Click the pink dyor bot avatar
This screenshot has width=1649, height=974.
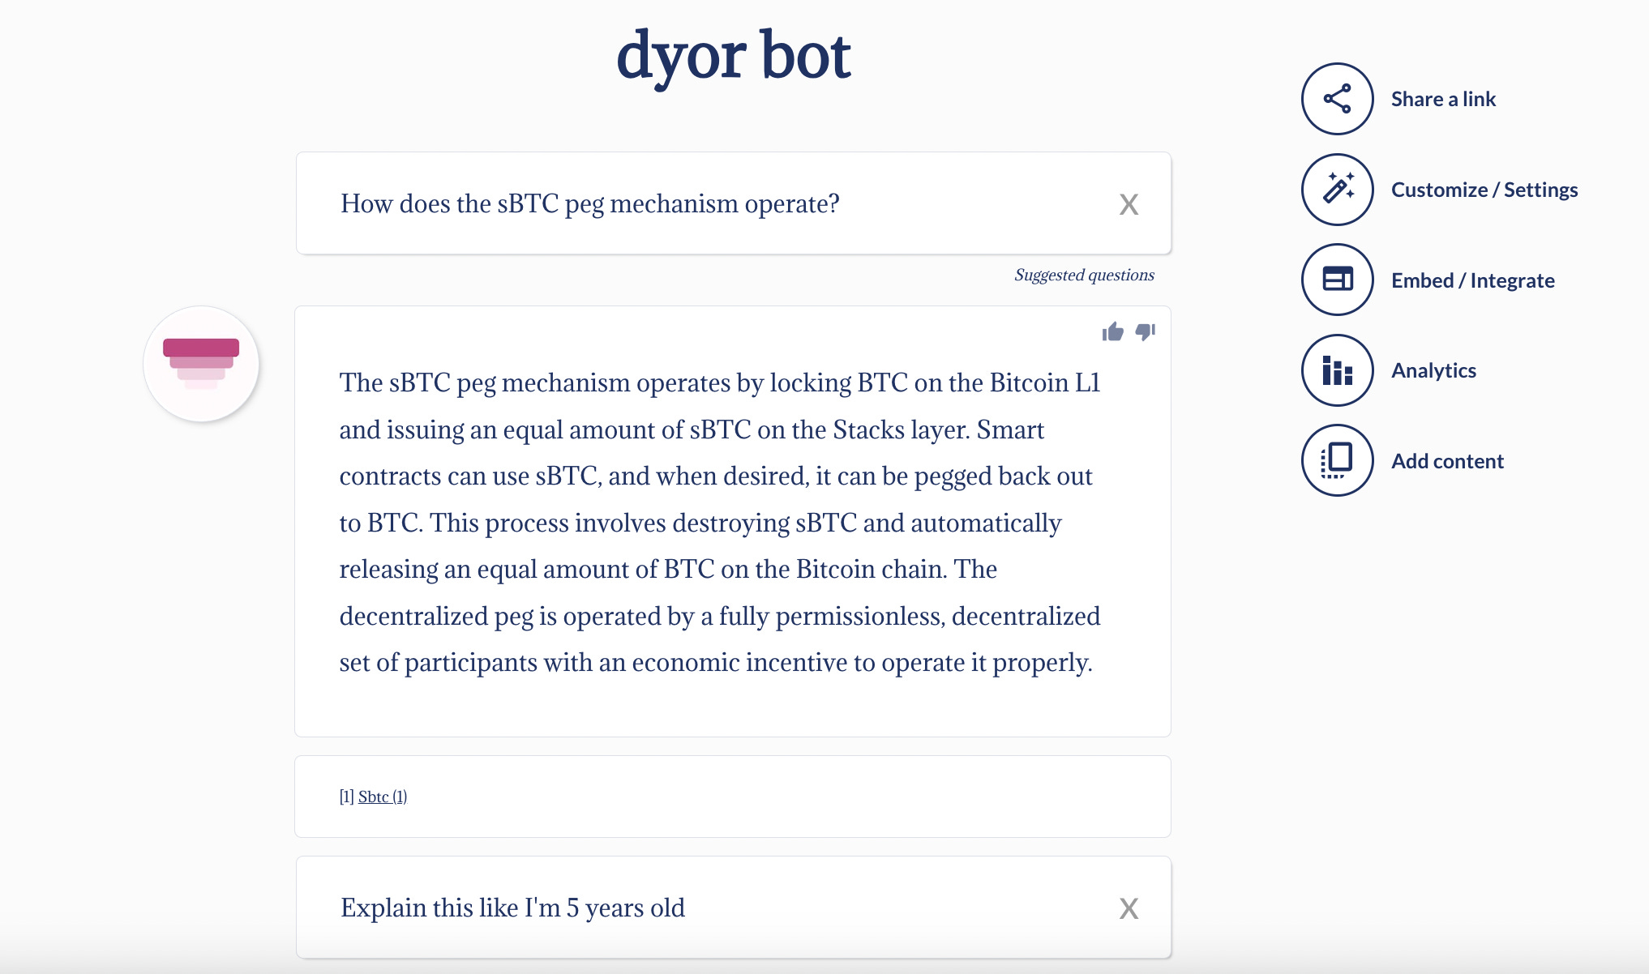201,364
